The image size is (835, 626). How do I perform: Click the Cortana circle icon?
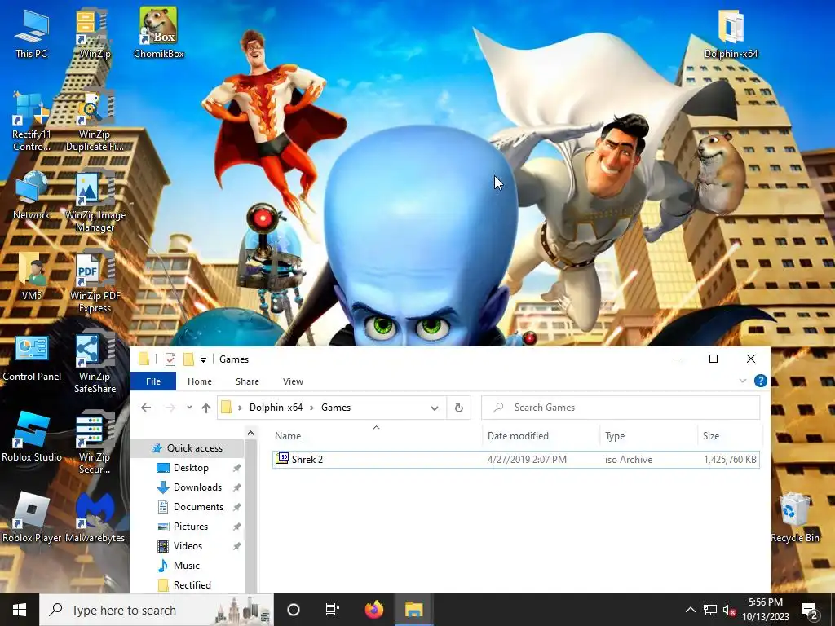(x=294, y=610)
